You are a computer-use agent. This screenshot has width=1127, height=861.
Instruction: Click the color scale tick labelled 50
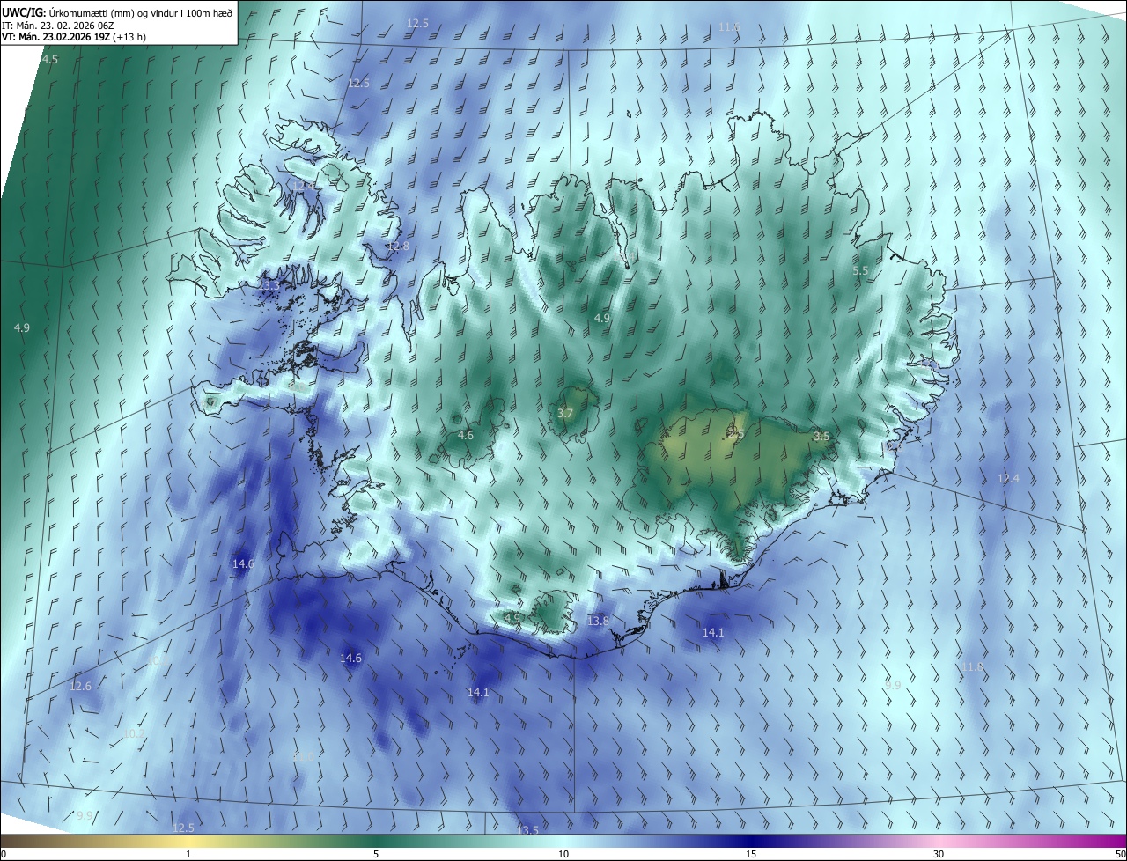point(1120,854)
